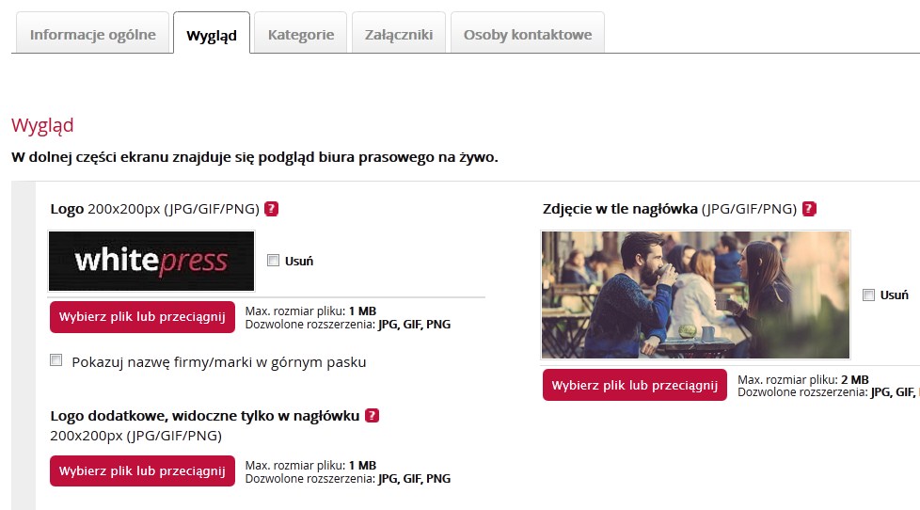Screen dimensions: 920x510
Task: Open help icon beside Logo dodatkowe heading
Action: pos(372,416)
